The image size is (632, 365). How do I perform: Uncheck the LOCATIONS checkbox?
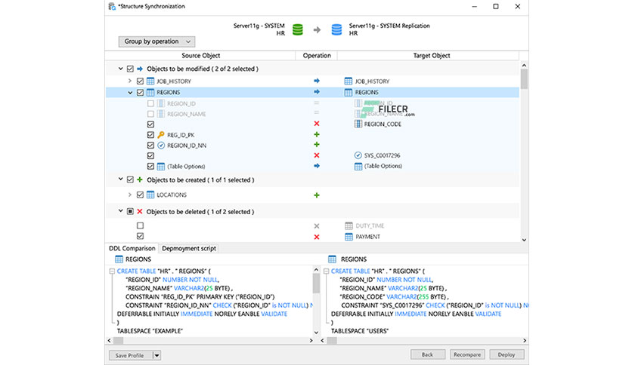click(140, 195)
